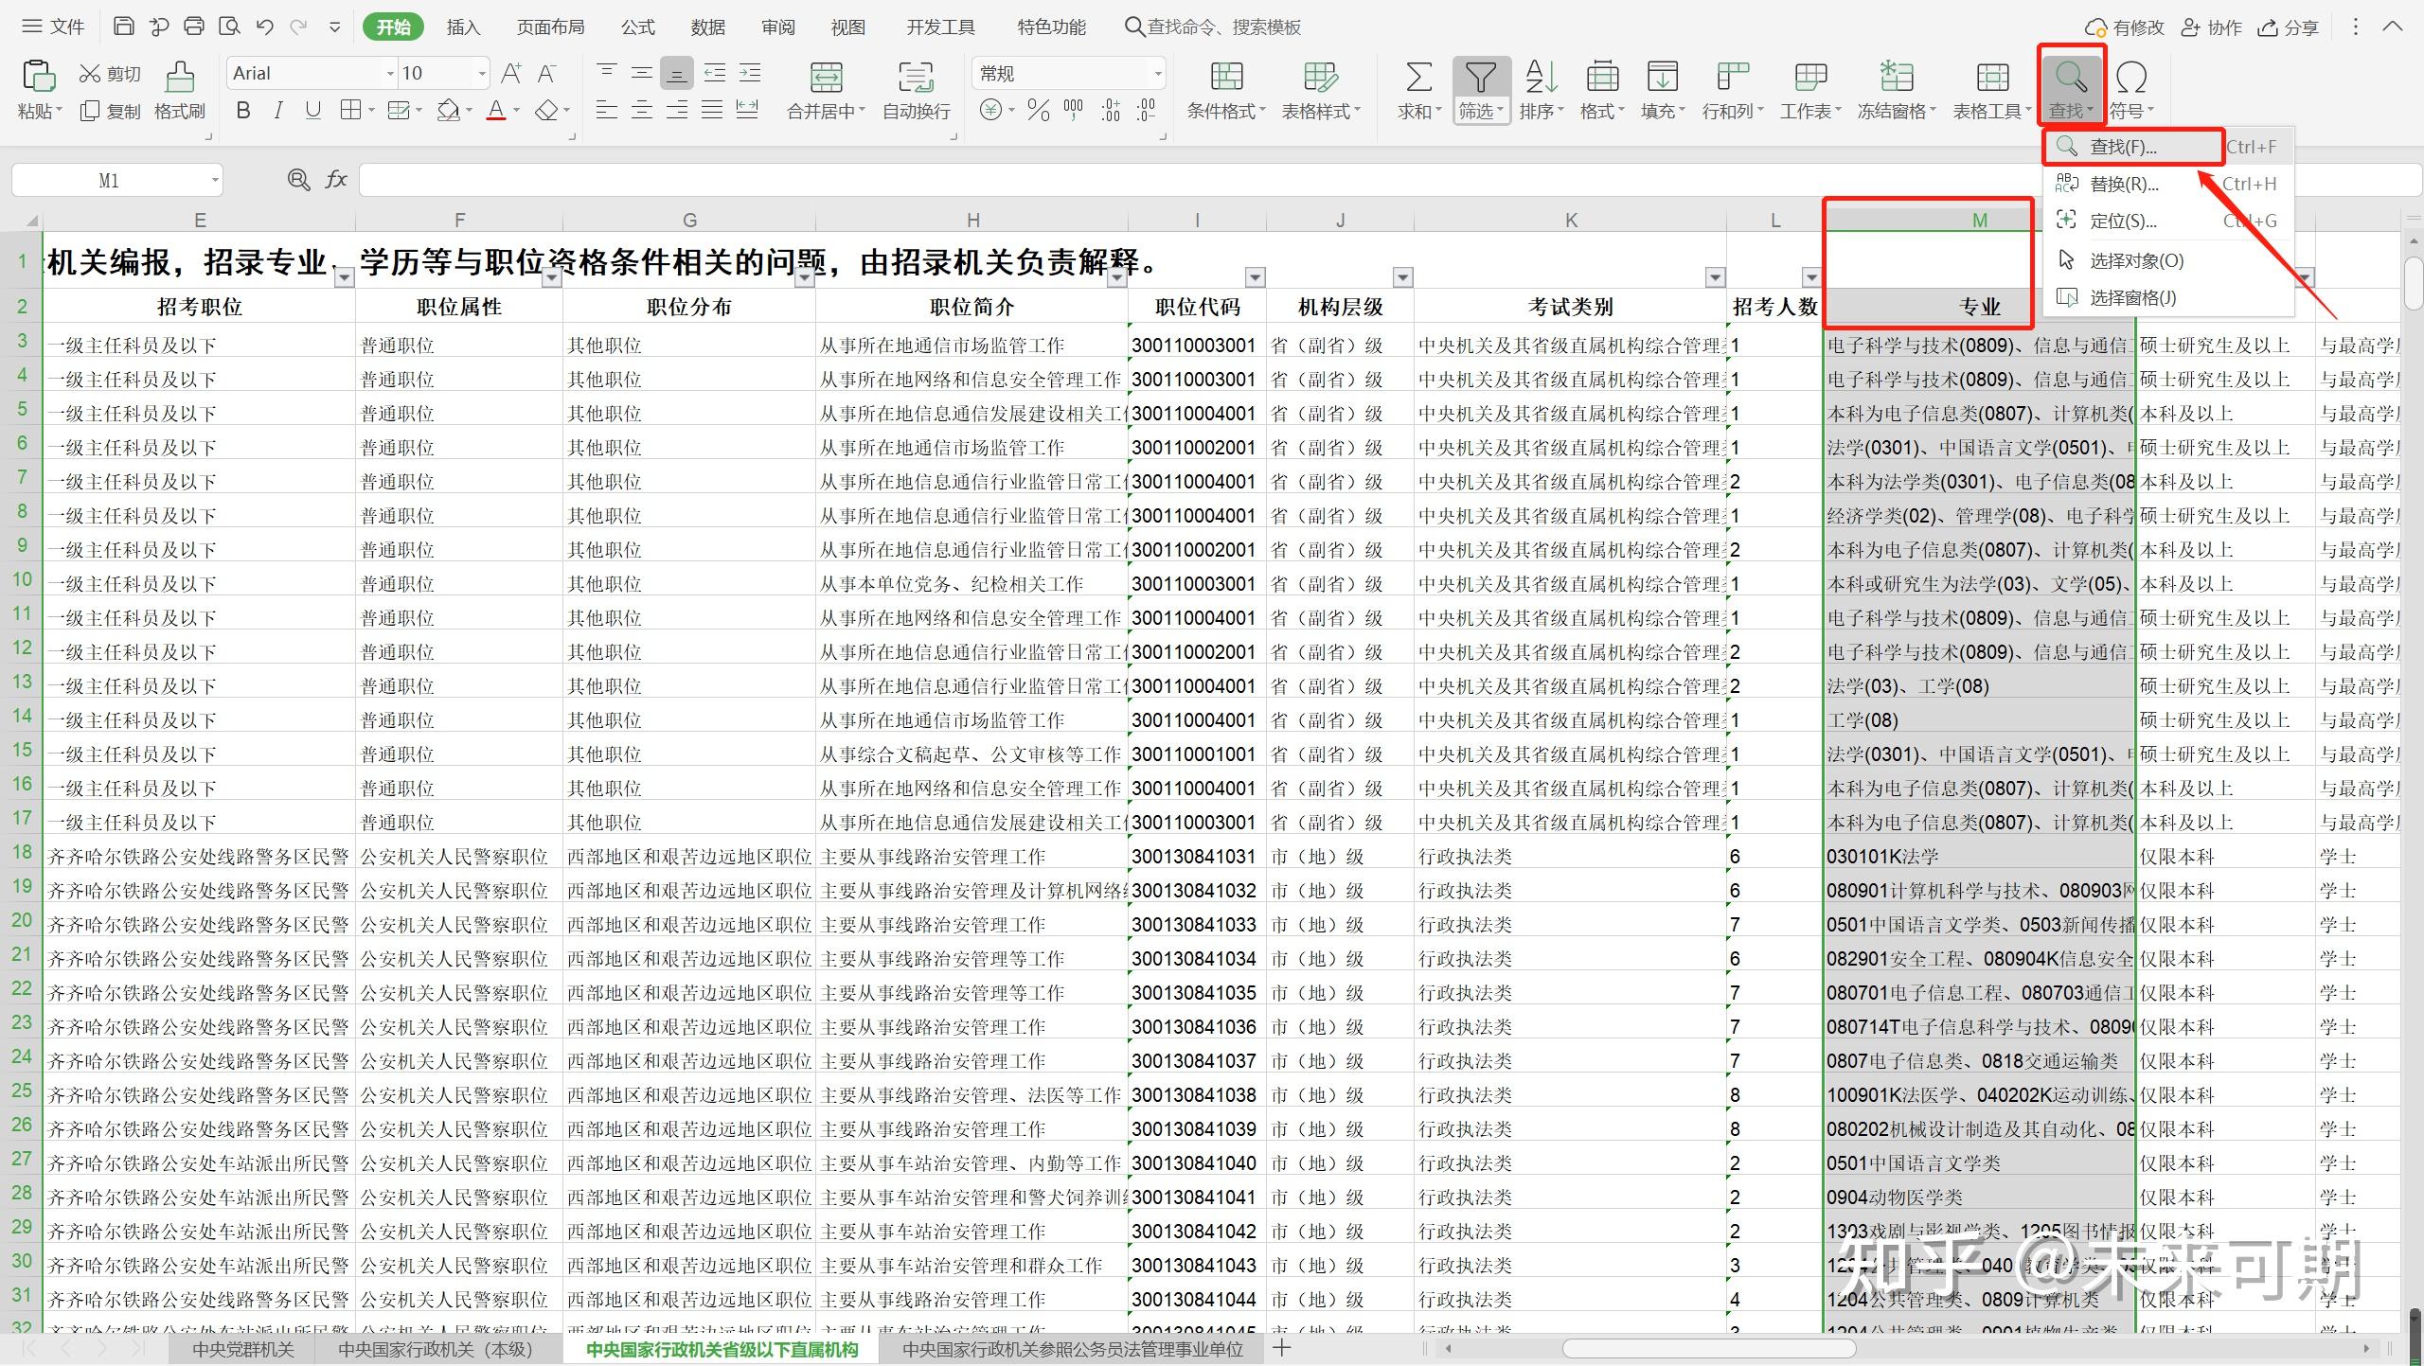Switch to the 公式 ribbon tab
Screen dimensions: 2424x1366
tap(637, 27)
